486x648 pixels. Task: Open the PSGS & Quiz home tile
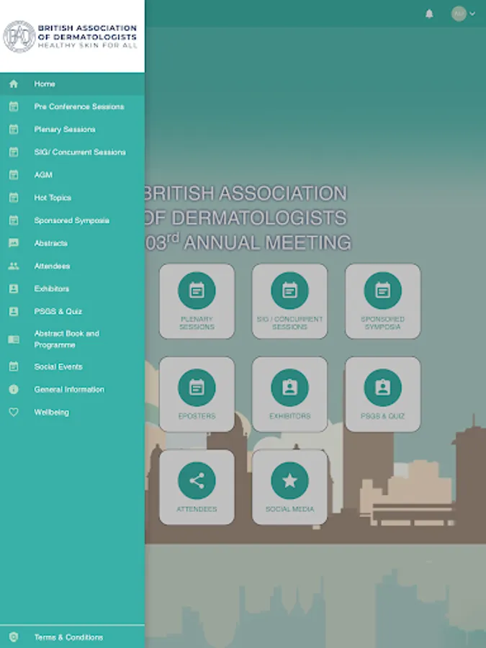click(383, 395)
